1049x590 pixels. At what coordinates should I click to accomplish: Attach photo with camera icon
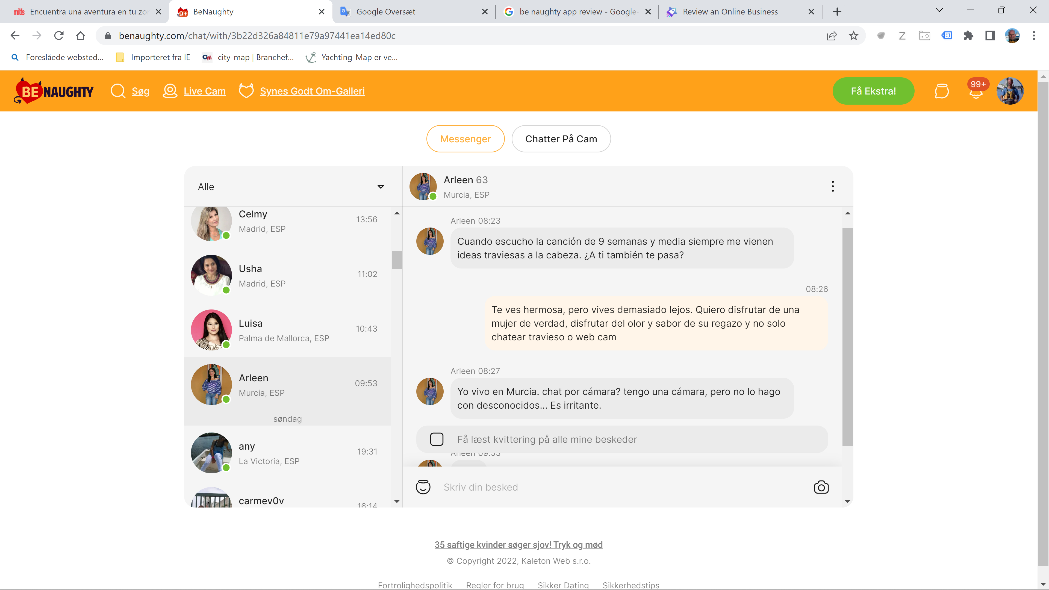(821, 487)
